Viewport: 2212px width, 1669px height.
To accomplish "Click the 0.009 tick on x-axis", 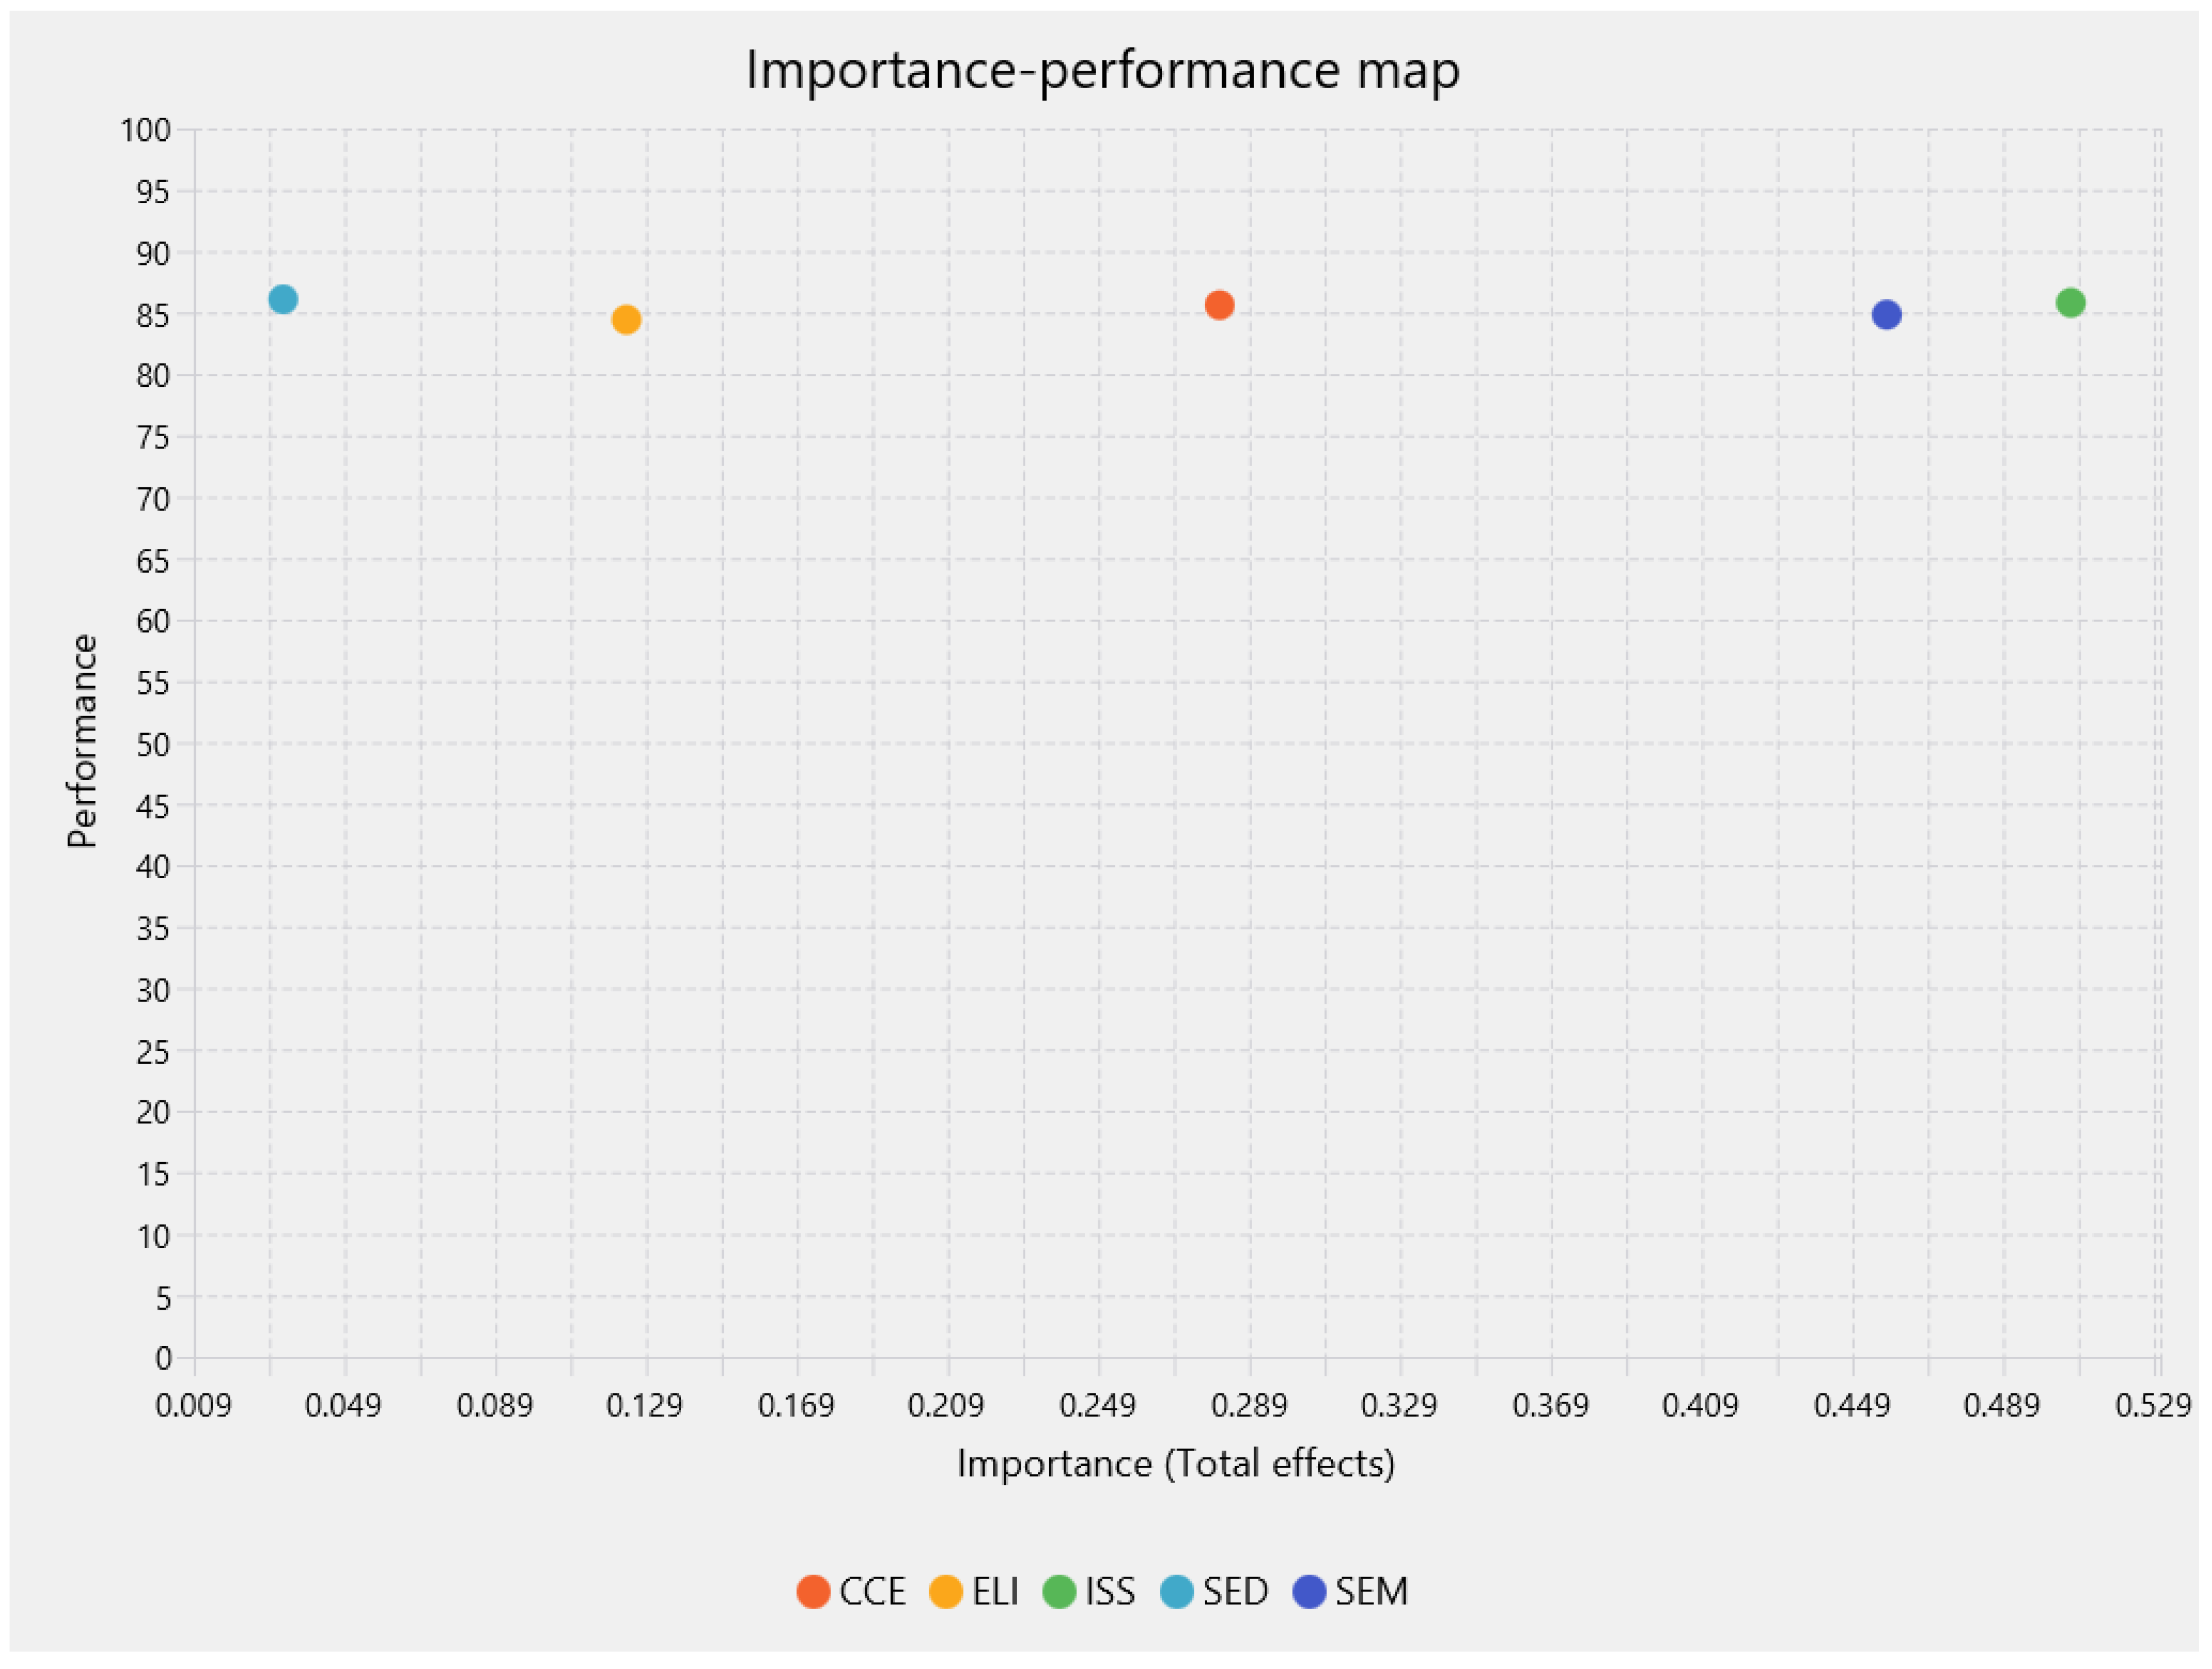I will [193, 1406].
